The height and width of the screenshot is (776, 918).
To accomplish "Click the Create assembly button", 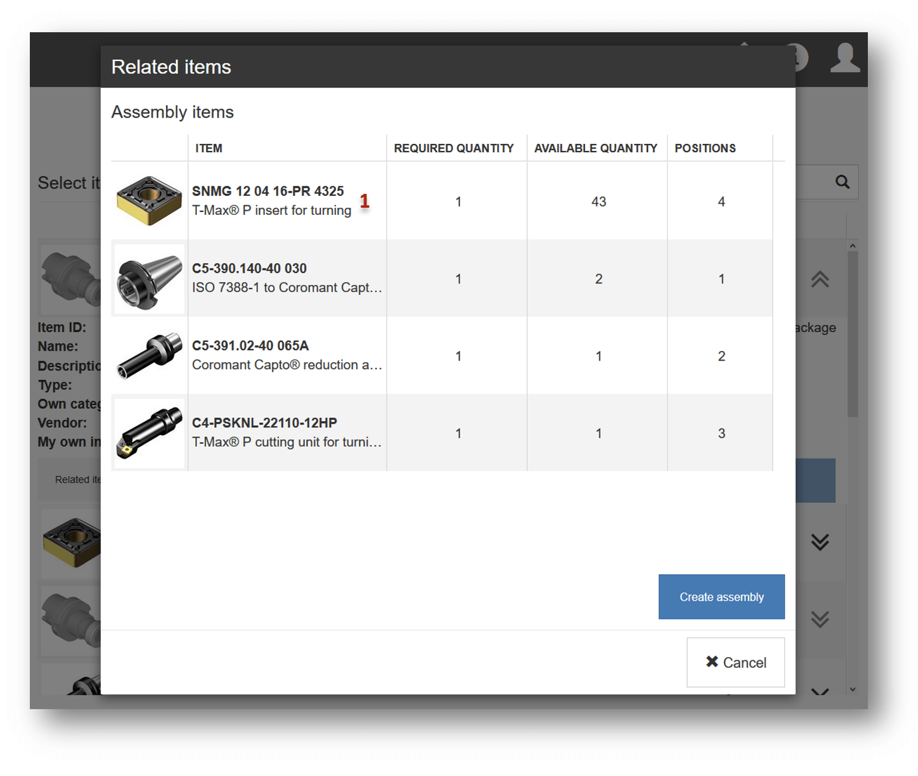I will [x=721, y=597].
